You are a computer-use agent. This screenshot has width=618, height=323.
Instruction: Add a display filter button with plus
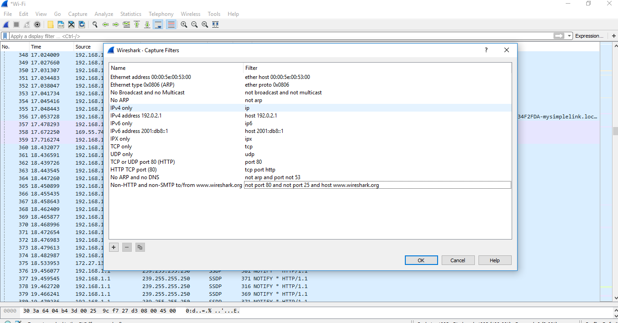pyautogui.click(x=614, y=36)
